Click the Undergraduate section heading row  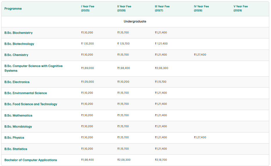tap(135, 22)
